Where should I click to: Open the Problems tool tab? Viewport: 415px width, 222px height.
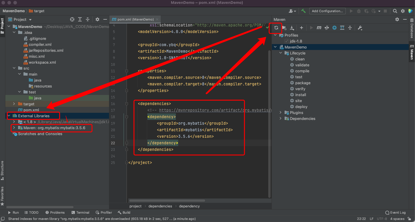click(55, 212)
